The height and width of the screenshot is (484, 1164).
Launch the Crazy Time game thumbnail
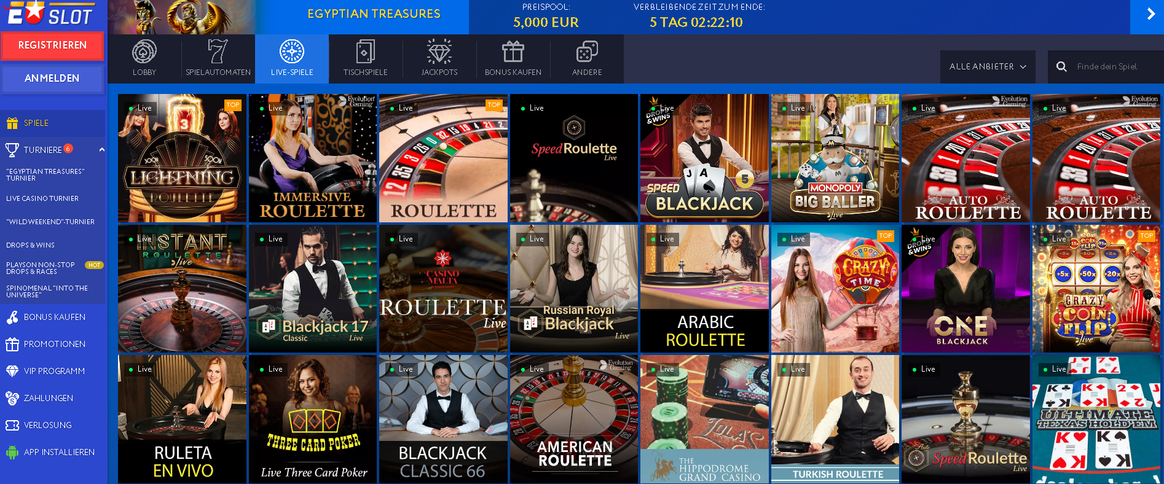835,288
